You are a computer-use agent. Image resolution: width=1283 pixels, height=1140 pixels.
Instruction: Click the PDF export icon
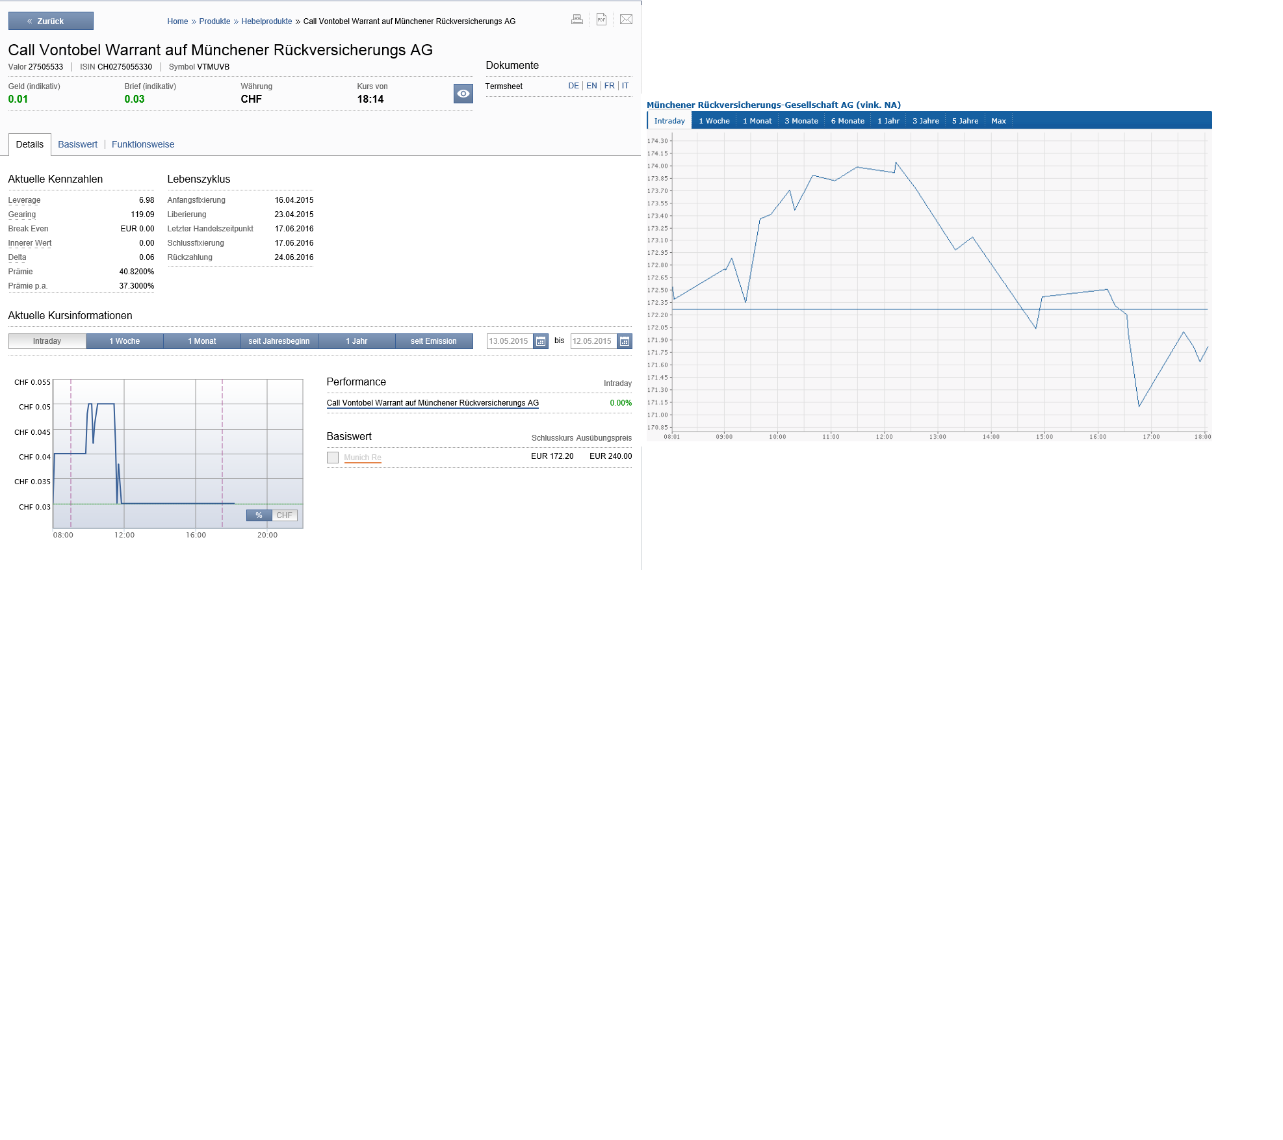601,19
